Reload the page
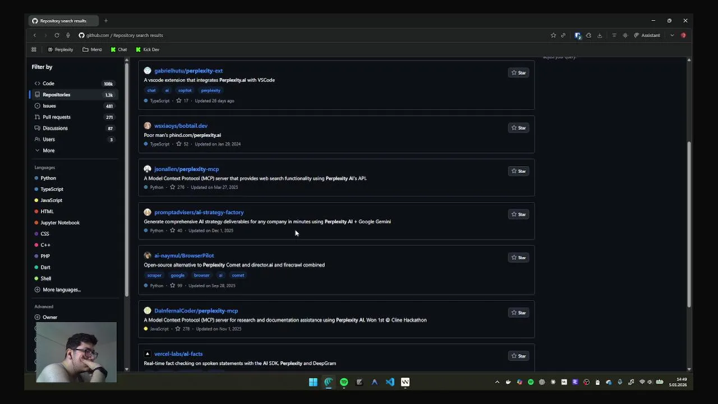 57,35
